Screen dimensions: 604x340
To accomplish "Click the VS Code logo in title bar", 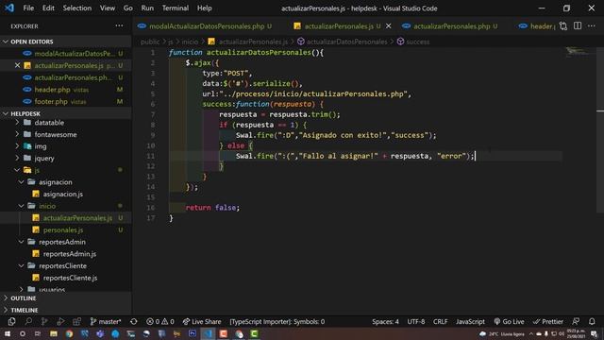I will click(x=9, y=8).
